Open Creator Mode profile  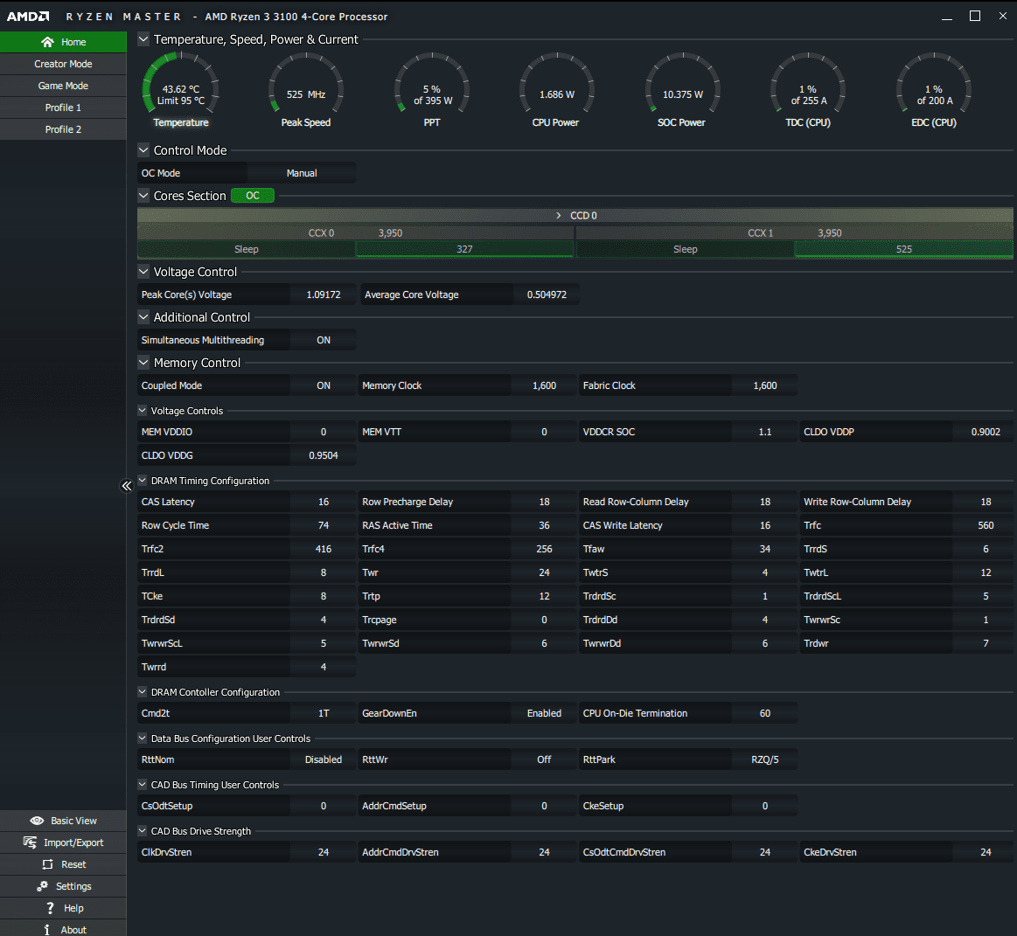pos(63,64)
